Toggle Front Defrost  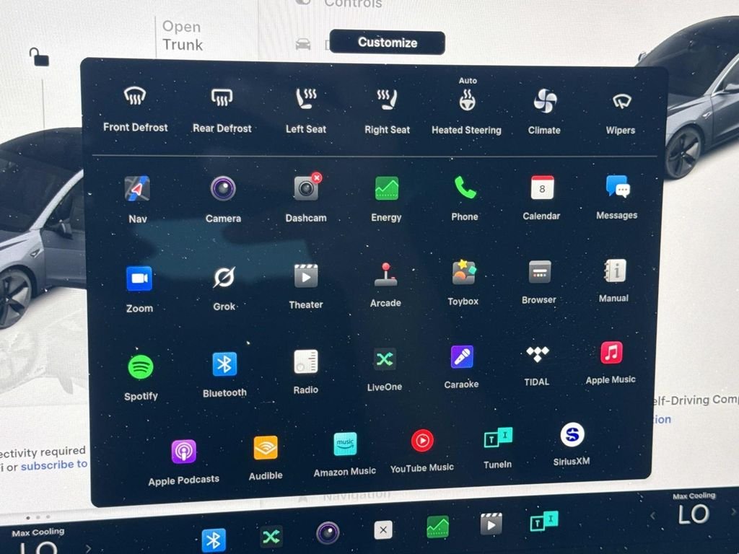pos(135,108)
